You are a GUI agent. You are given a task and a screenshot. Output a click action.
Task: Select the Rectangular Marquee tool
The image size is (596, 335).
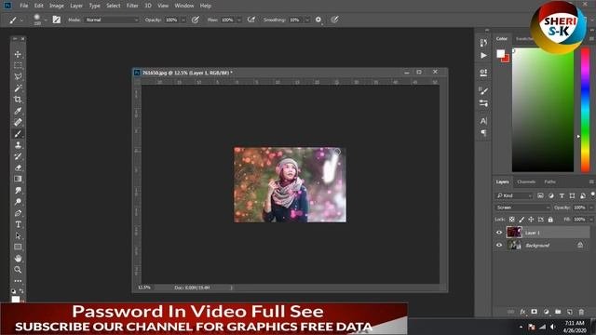[18, 65]
